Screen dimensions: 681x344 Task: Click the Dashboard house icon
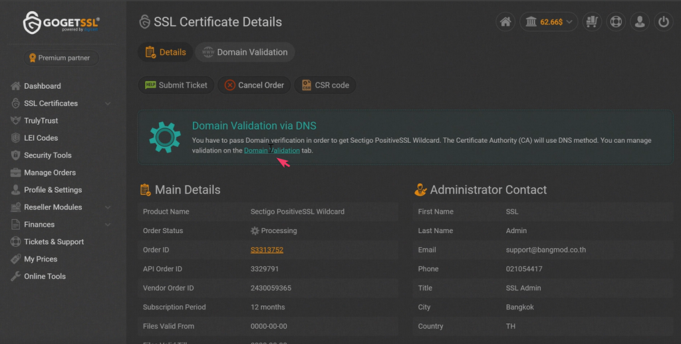click(x=16, y=86)
